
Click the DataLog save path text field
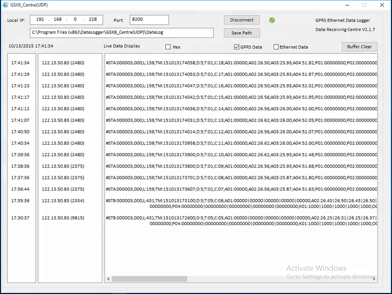(121, 33)
